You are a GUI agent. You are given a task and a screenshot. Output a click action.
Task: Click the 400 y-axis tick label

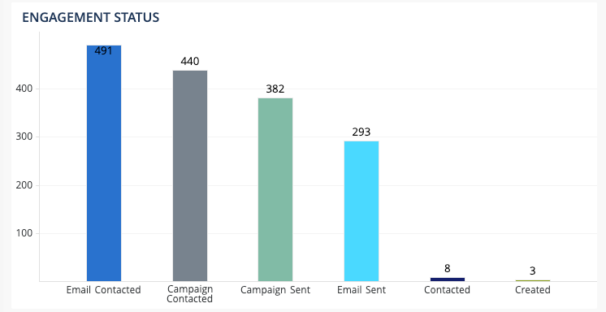(x=23, y=89)
